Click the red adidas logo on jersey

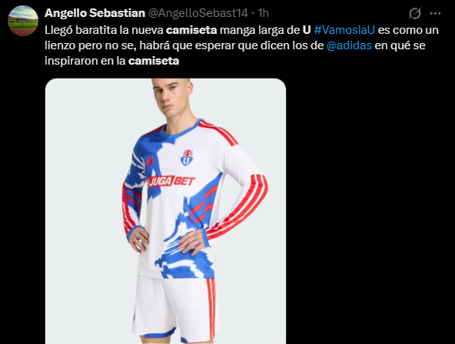149,162
